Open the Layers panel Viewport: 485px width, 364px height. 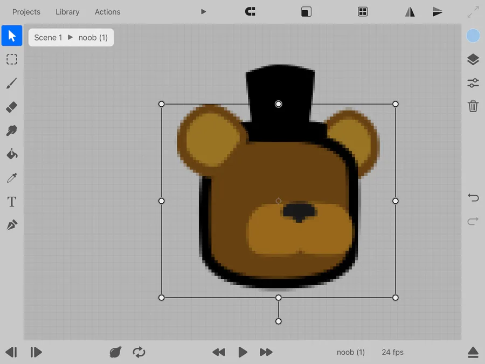coord(473,59)
